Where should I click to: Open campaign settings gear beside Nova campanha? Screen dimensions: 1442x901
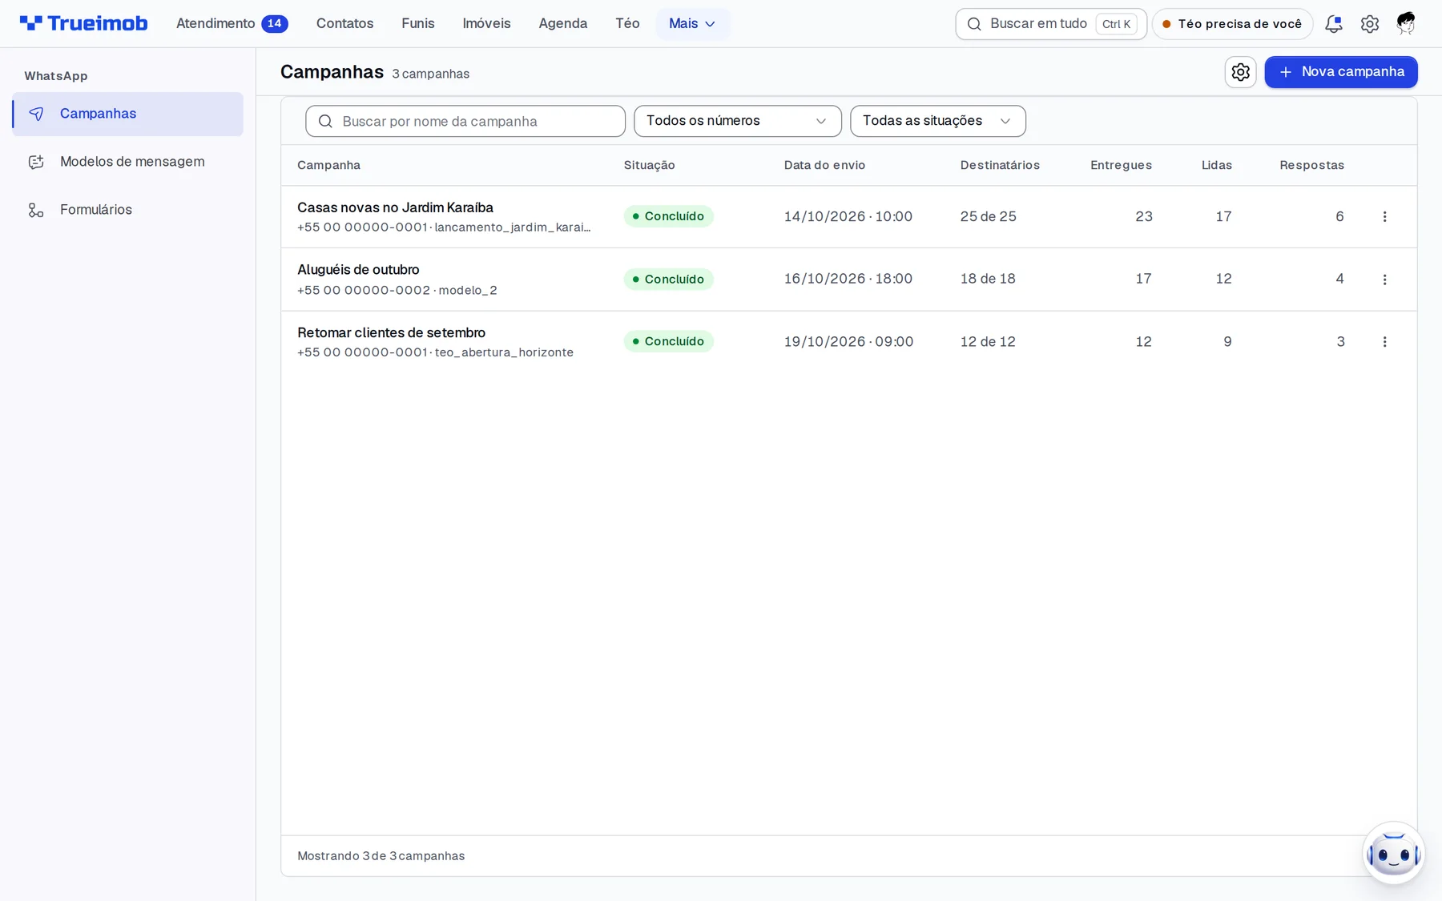(x=1241, y=72)
